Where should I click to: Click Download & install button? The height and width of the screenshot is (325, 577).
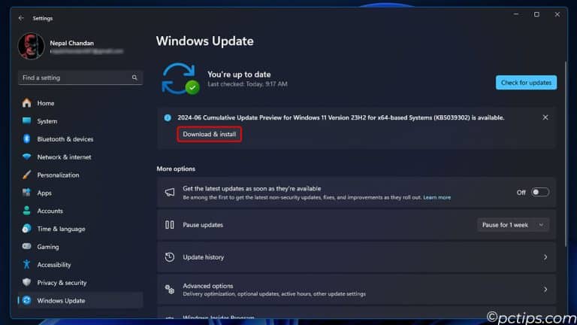210,134
